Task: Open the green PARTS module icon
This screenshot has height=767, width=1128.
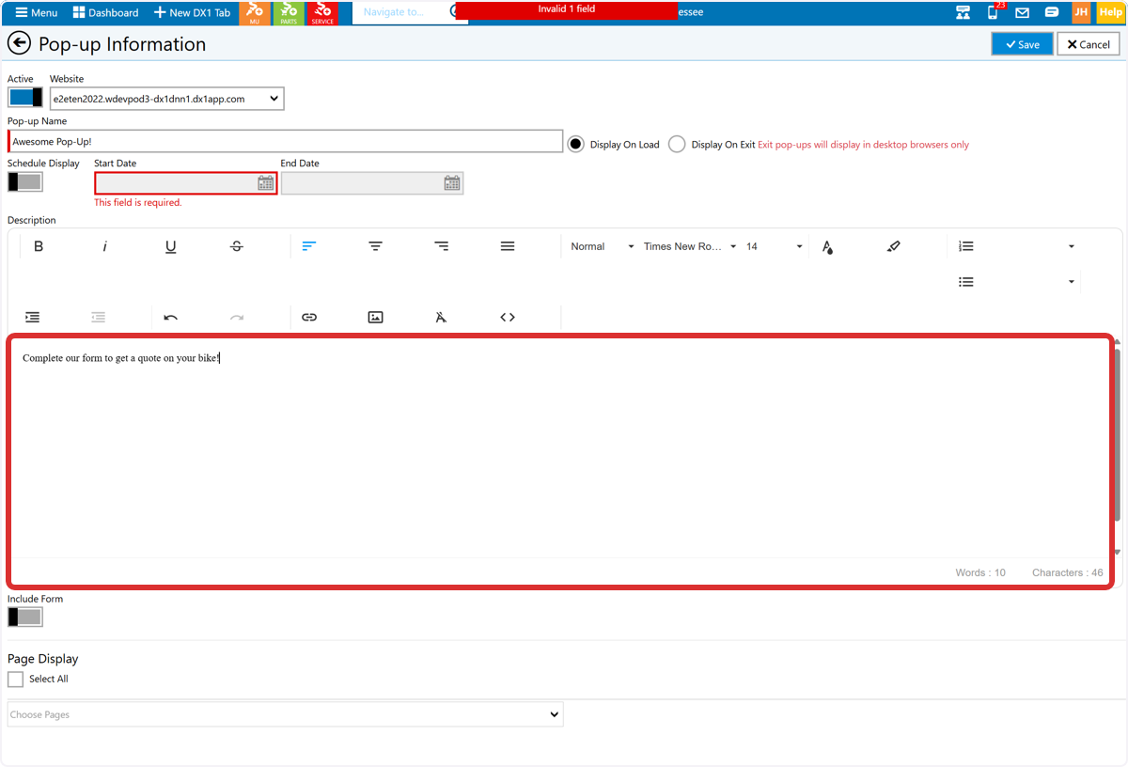Action: pyautogui.click(x=289, y=12)
